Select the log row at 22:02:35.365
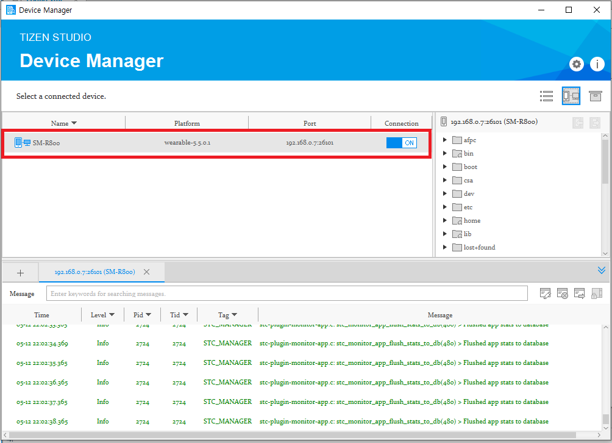Viewport: 612px width, 443px height. [x=302, y=363]
